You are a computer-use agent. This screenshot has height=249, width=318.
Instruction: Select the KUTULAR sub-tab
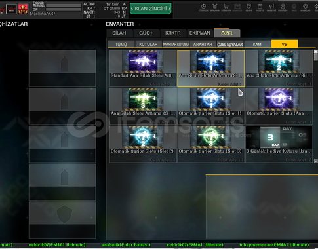click(148, 44)
